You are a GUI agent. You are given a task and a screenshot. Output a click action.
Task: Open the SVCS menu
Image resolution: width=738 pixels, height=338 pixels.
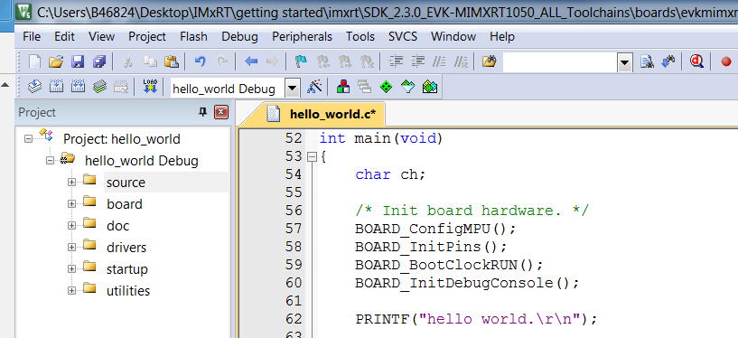click(x=403, y=36)
